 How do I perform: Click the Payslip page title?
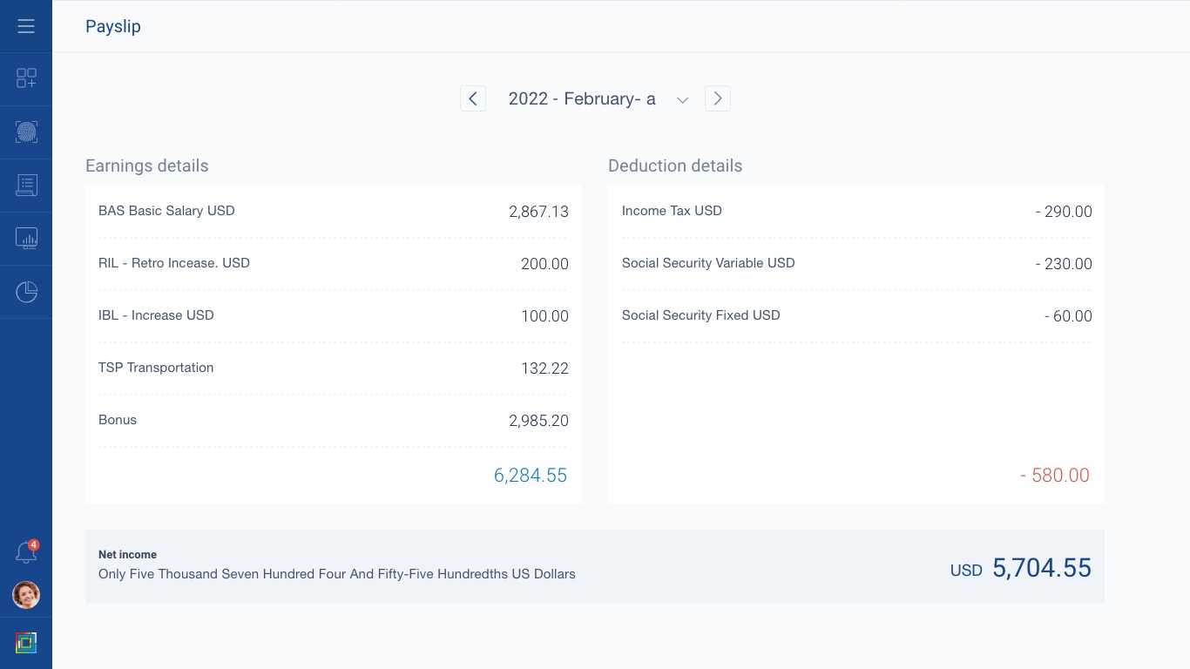(113, 26)
